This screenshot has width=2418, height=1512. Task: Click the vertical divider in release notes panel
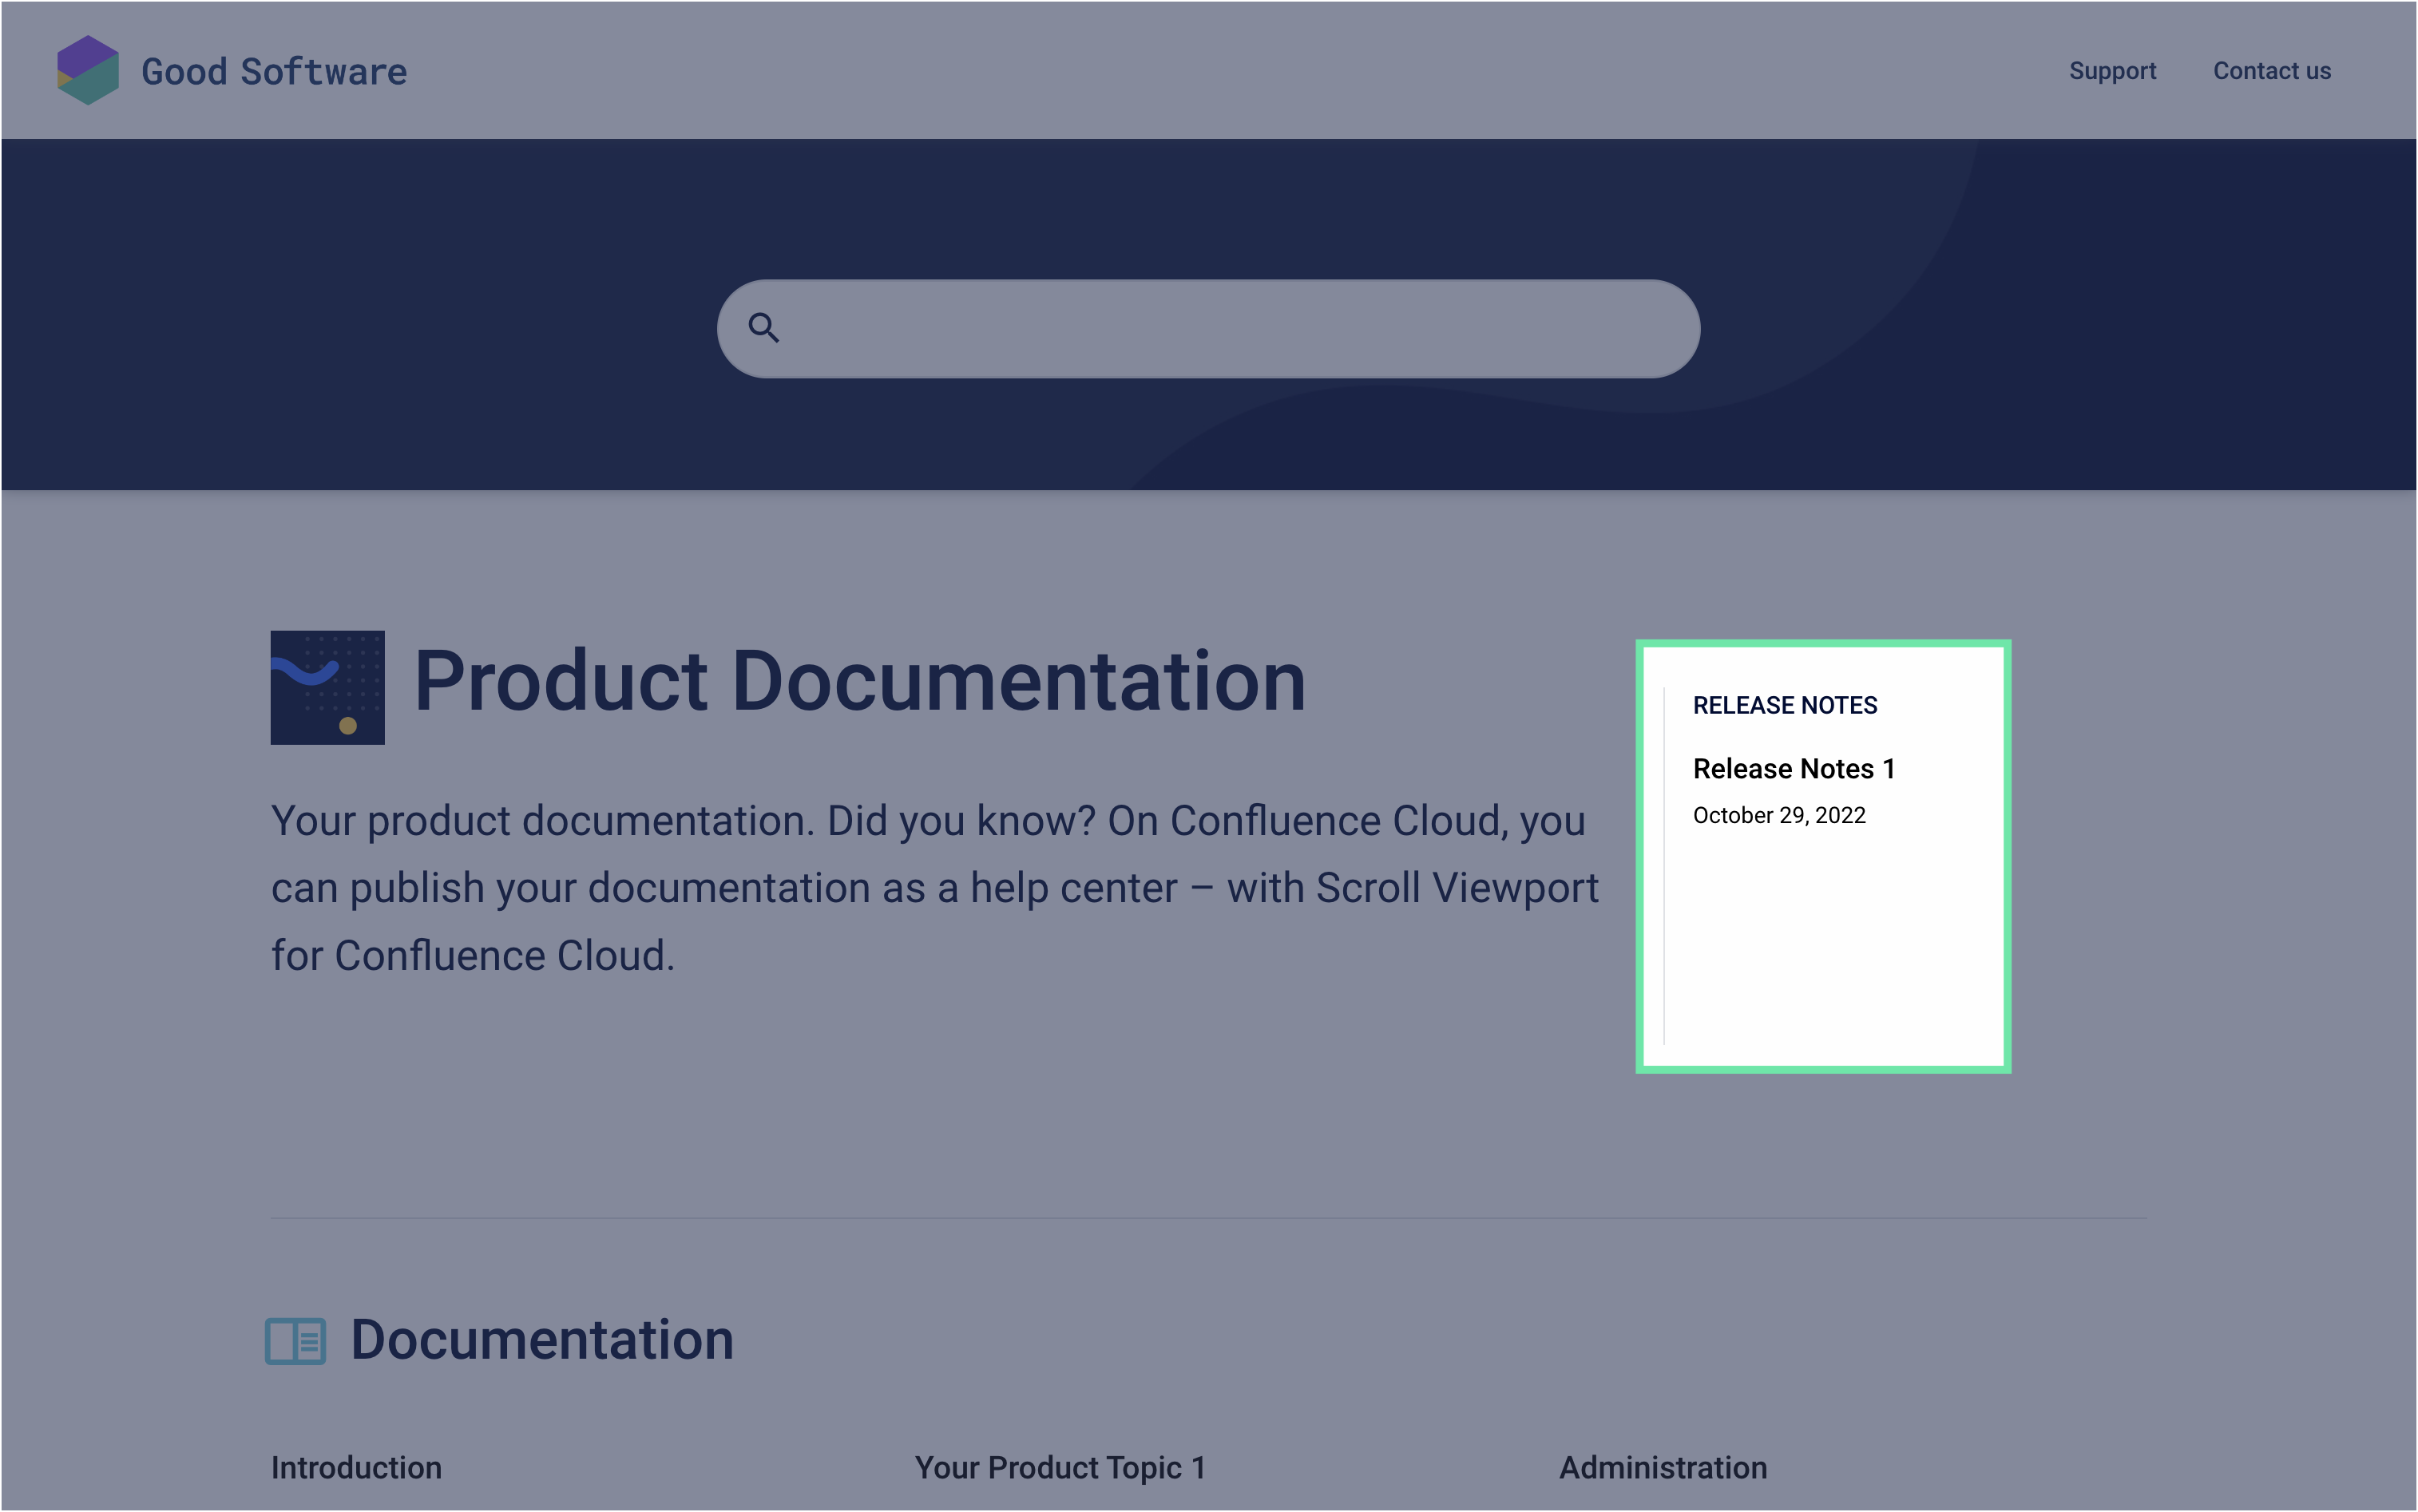[1664, 865]
